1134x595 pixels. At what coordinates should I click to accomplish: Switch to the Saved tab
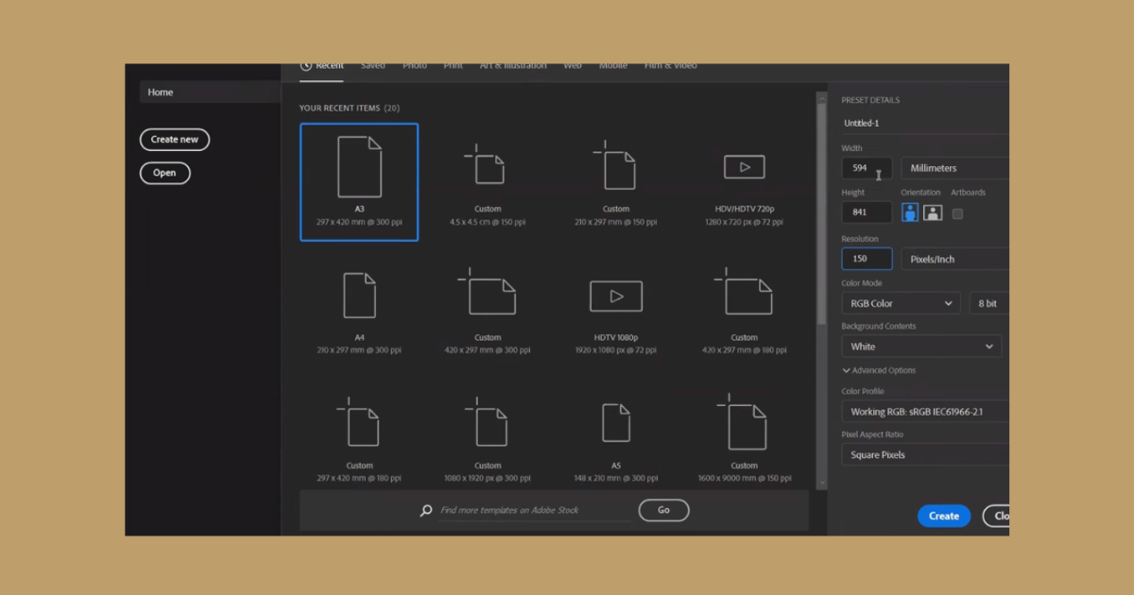pyautogui.click(x=373, y=66)
